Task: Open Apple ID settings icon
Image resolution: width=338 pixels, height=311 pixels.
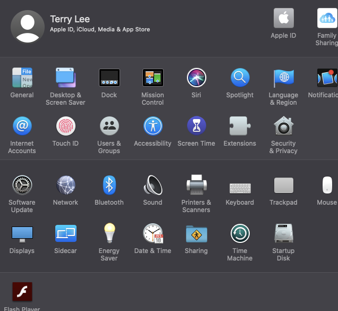Action: click(283, 18)
